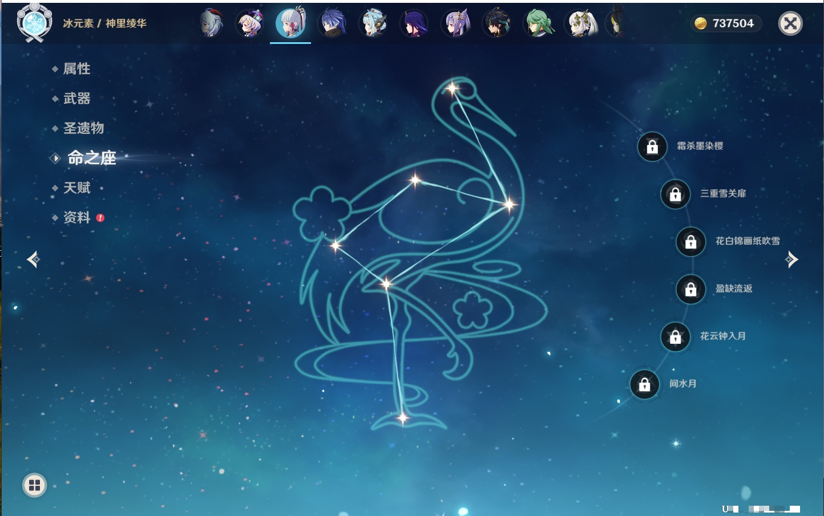Go to previous character with left arrow
This screenshot has width=824, height=516.
[33, 259]
